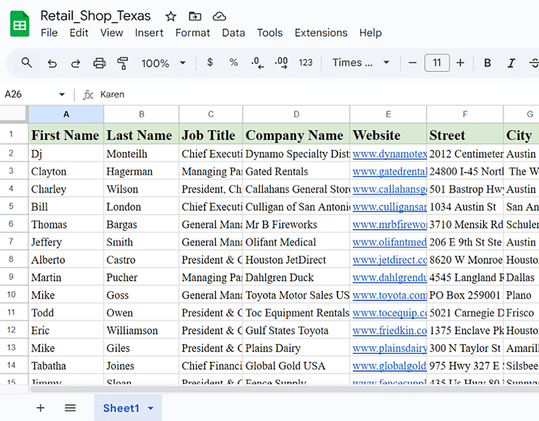Screen dimensions: 539x421
Task: Redo the last undone action
Action: (x=75, y=63)
